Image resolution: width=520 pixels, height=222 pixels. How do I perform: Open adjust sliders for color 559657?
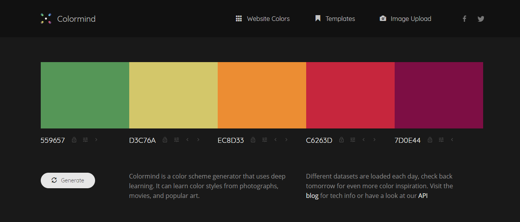85,140
